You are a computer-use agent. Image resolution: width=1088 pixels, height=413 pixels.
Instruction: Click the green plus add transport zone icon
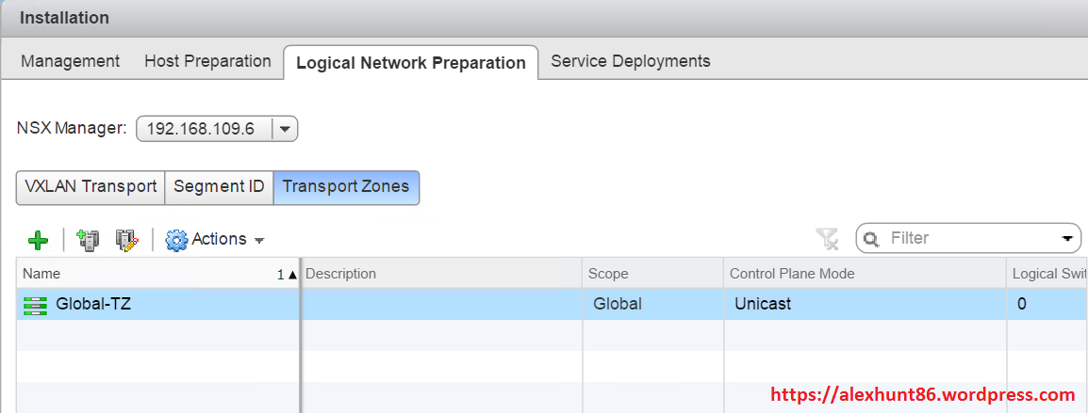pos(38,240)
